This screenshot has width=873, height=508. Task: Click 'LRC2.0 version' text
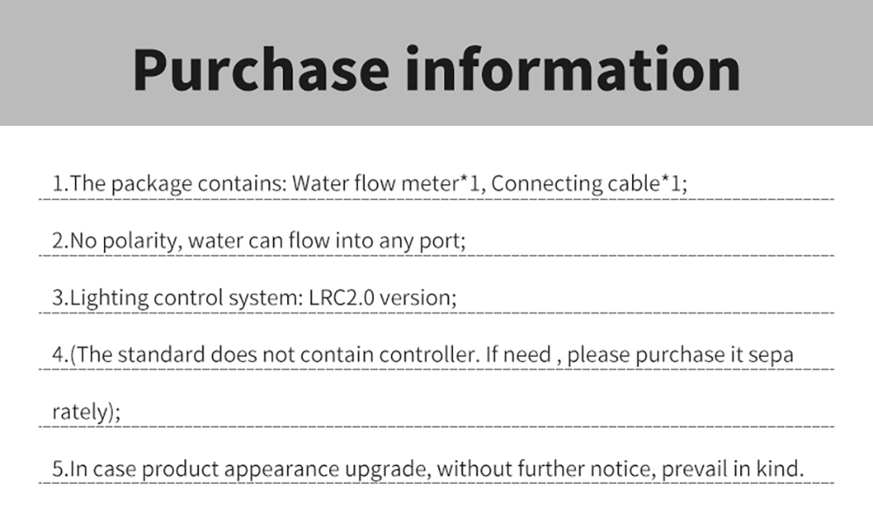pos(381,298)
